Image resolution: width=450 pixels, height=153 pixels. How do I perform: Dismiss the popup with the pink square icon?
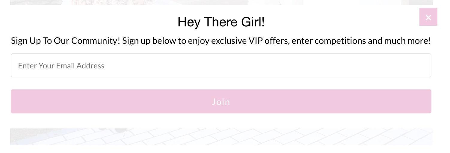coord(428,17)
